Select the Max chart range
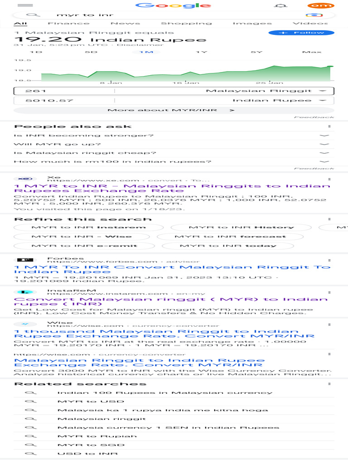 pos(312,52)
